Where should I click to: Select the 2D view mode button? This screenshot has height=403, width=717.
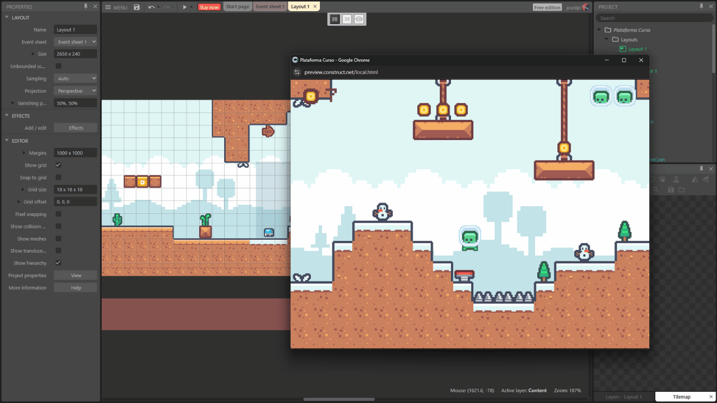(x=334, y=19)
